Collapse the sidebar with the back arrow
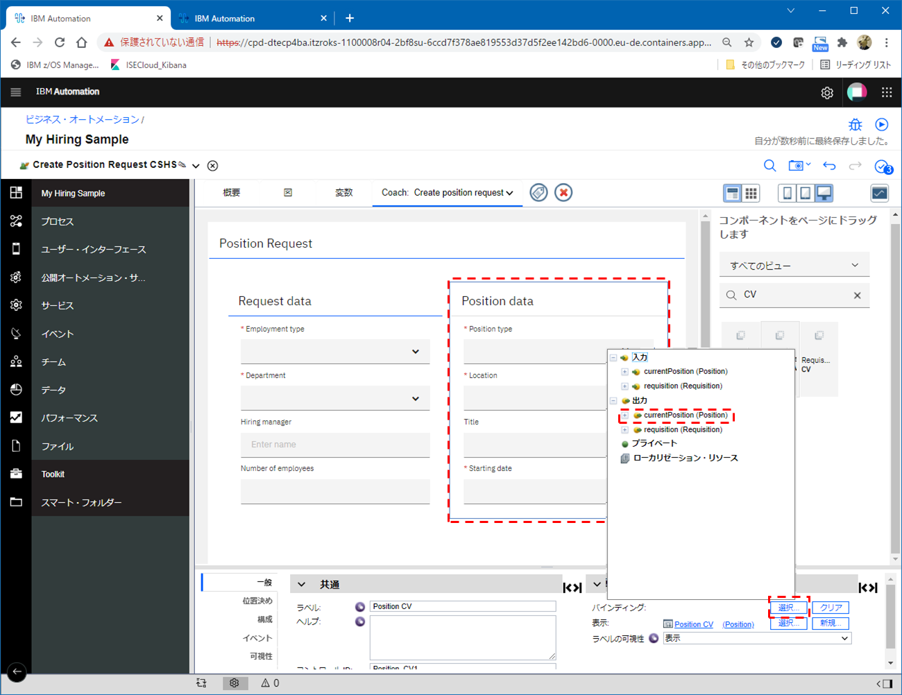 point(17,671)
